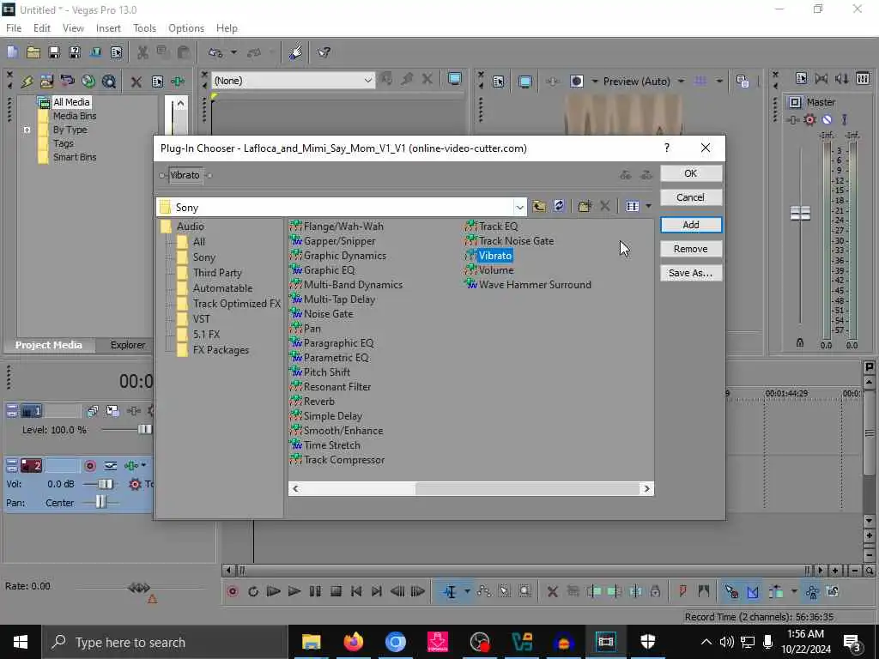This screenshot has height=659, width=879.
Task: Click the folder up icon in Plug-In Chooser
Action: pos(539,206)
